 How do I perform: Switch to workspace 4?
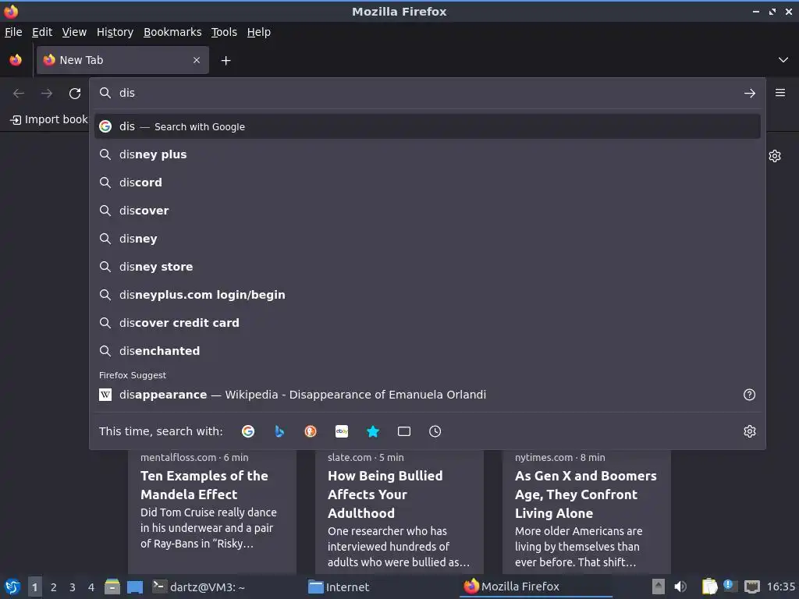(x=91, y=587)
